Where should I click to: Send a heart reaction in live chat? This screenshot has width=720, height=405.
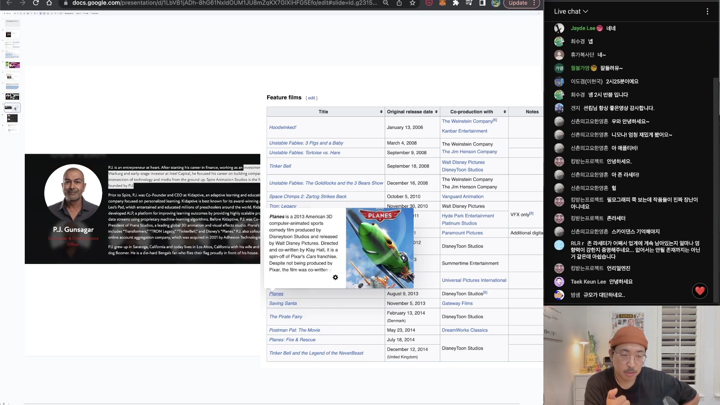click(700, 291)
